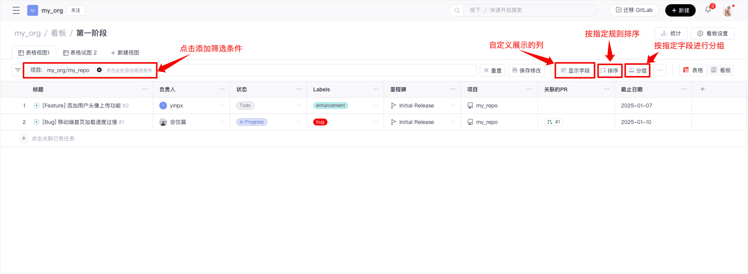Click the PR #1 linked badge
The image size is (748, 274).
pyautogui.click(x=554, y=122)
